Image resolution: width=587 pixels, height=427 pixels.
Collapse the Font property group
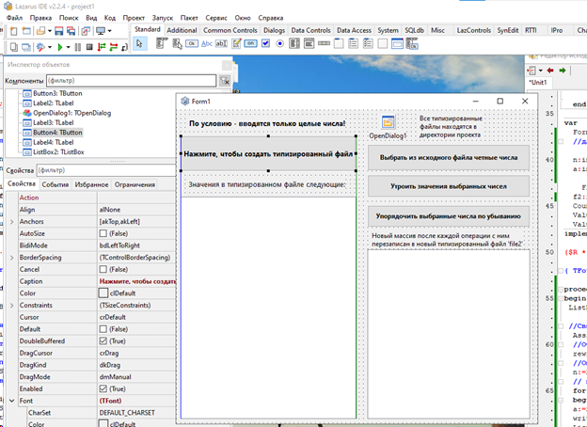pos(12,400)
